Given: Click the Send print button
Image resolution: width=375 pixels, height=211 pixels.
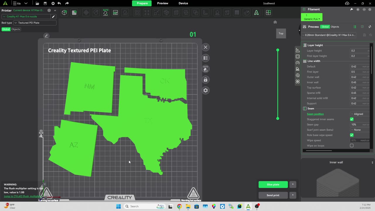Looking at the screenshot, I should [x=273, y=195].
